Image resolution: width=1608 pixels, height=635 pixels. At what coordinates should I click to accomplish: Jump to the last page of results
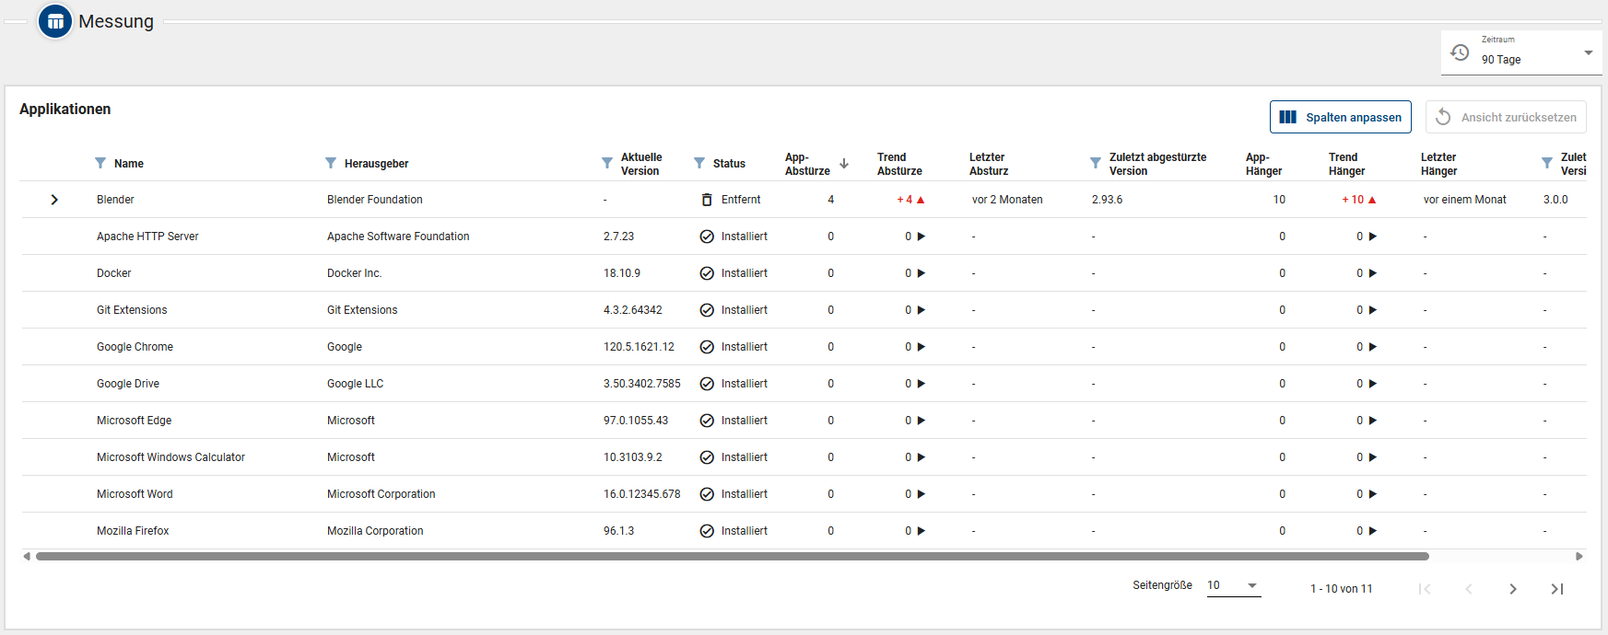[1556, 589]
